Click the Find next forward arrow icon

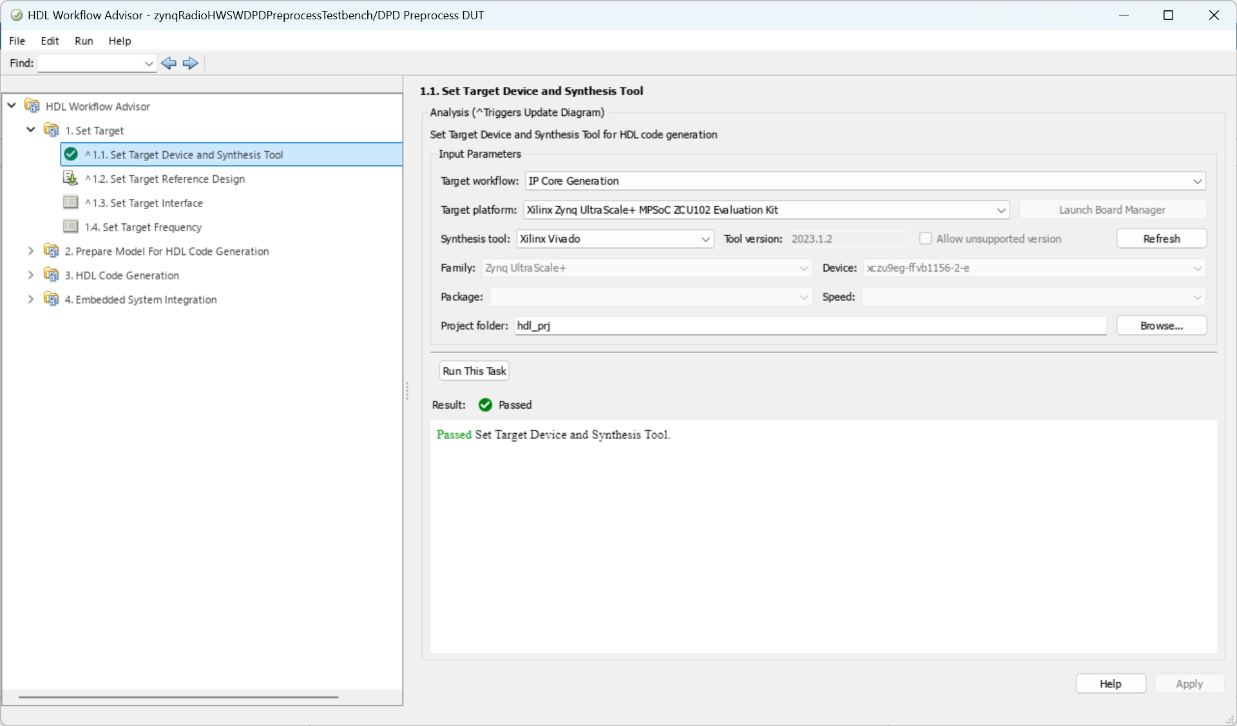(x=190, y=63)
